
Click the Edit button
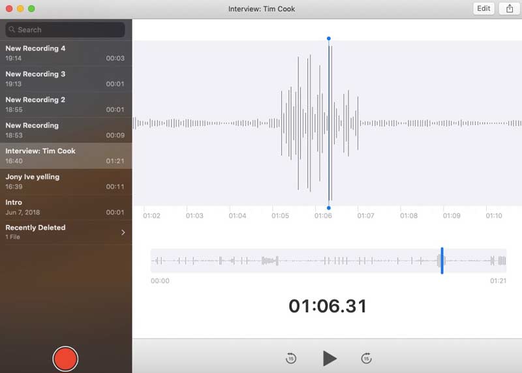(x=484, y=8)
